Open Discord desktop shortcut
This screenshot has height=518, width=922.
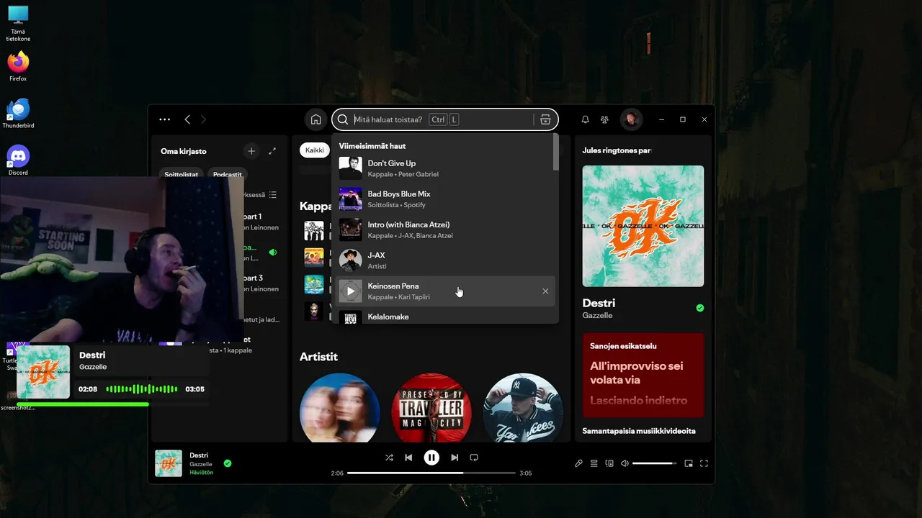(18, 160)
